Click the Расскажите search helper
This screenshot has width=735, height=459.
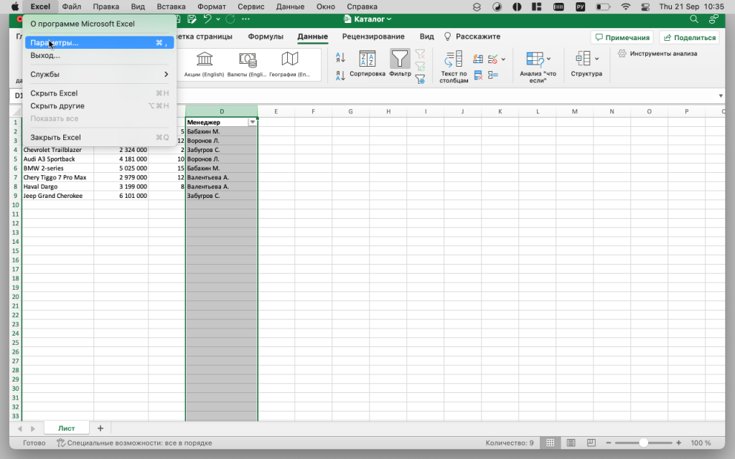click(x=472, y=37)
